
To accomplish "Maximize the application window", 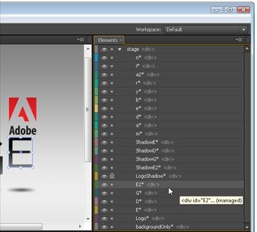I will (x=230, y=9).
